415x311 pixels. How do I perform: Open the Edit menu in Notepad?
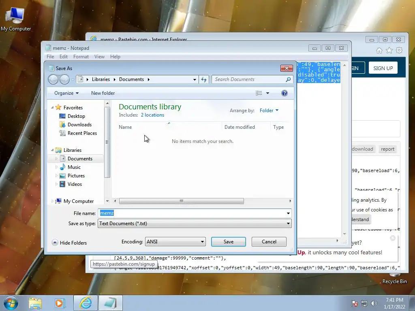[x=64, y=57]
